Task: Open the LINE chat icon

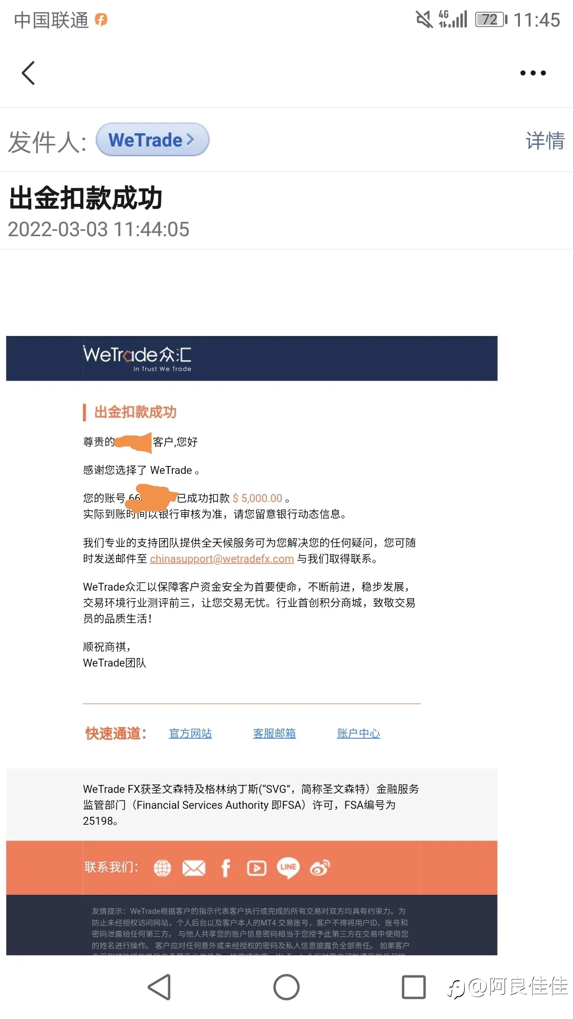Action: pos(288,868)
